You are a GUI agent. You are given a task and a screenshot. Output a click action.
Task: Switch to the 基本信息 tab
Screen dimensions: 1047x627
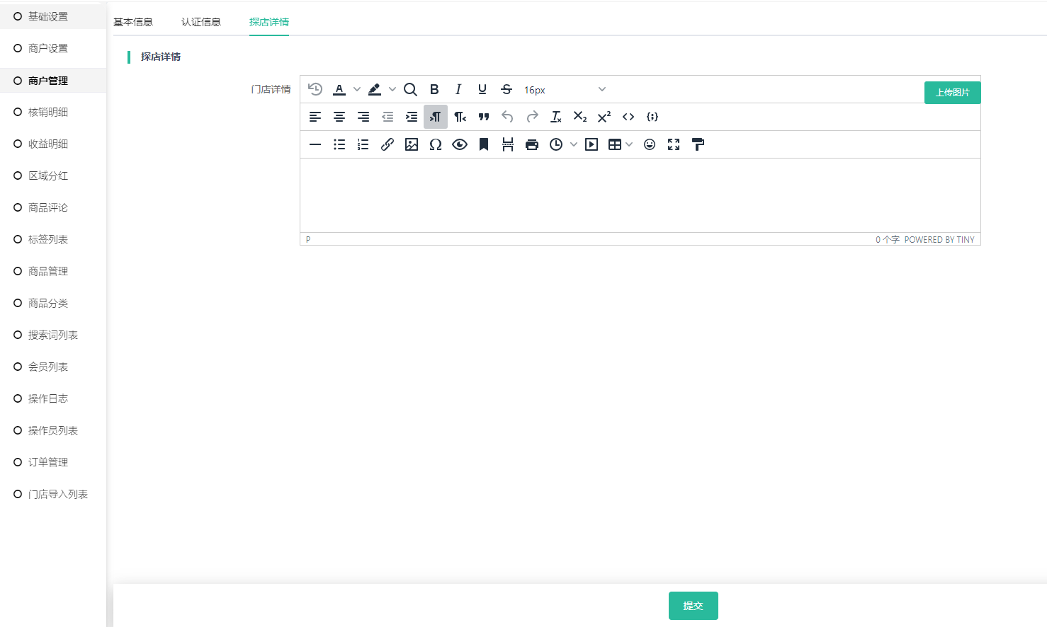[x=133, y=22]
